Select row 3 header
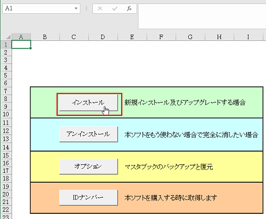This screenshot has height=219, width=266. 6,60
